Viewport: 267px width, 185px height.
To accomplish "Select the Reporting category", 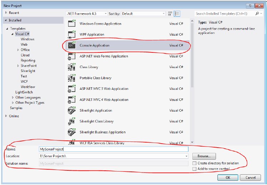I will [x=28, y=60].
